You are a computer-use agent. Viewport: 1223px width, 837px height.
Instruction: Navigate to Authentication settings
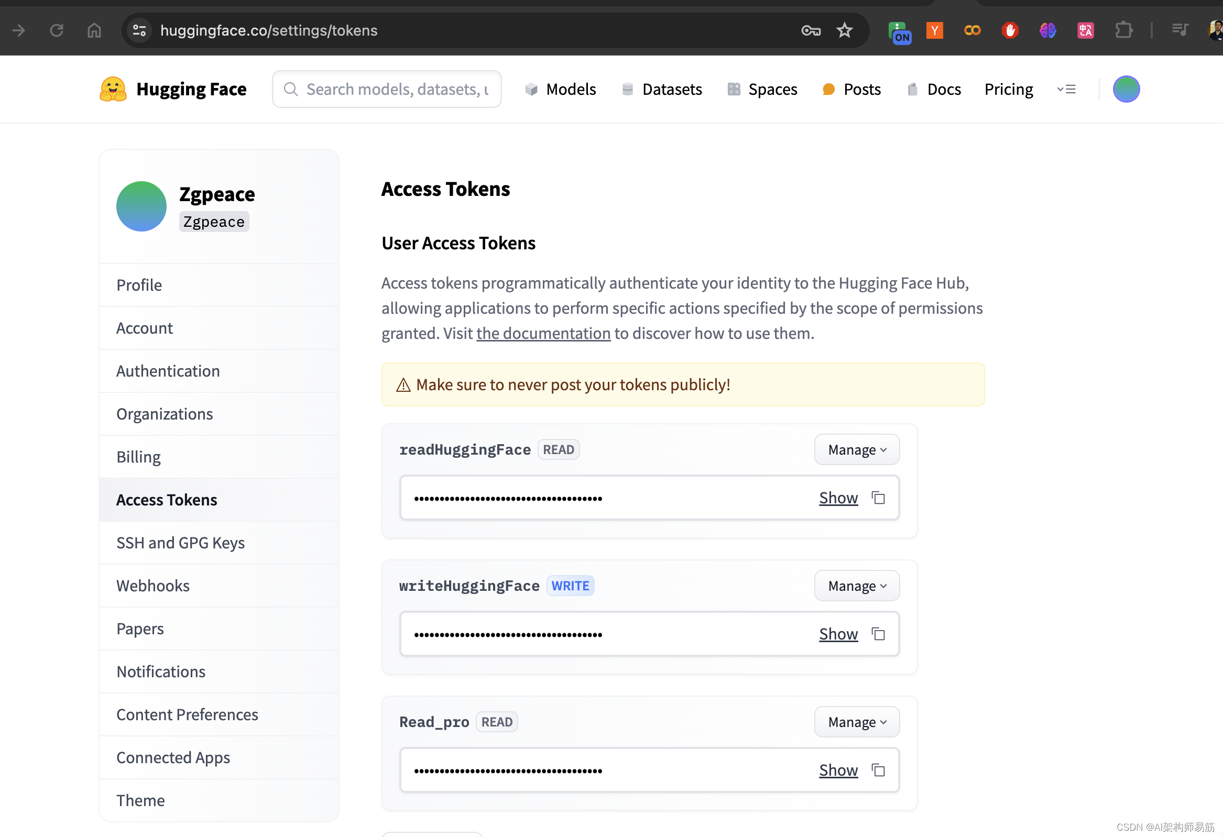(x=167, y=371)
